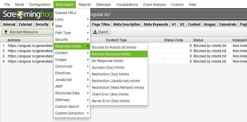247x122 pixels.
Task: Switch to the Canonicals tab
Action: pos(228,24)
